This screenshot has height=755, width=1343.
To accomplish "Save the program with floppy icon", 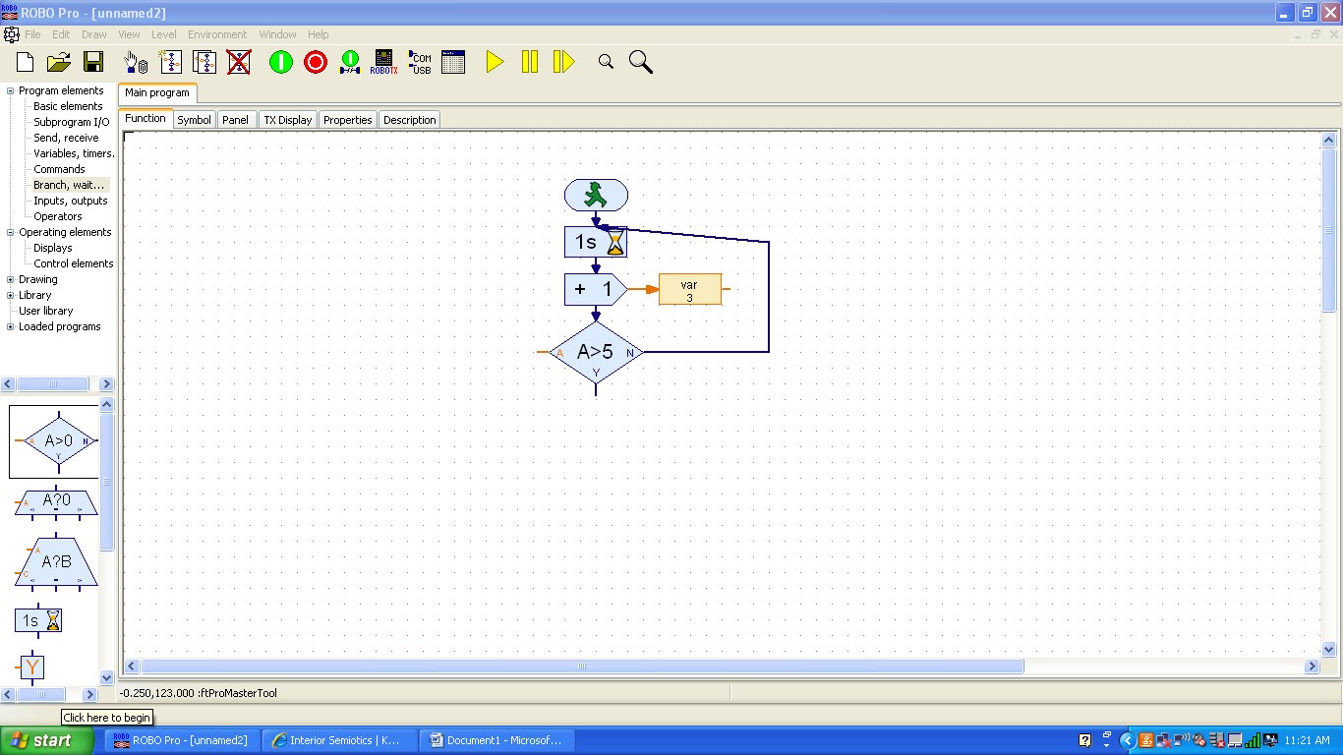I will 93,62.
